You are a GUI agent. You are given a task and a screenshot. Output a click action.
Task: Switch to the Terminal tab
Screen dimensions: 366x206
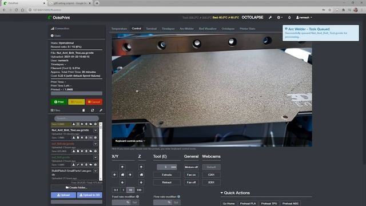click(x=151, y=29)
